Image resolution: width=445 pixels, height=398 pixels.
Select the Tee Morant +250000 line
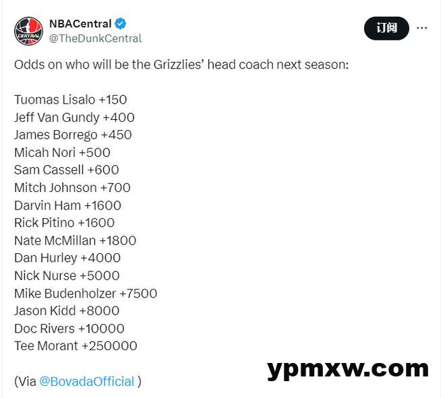point(76,346)
